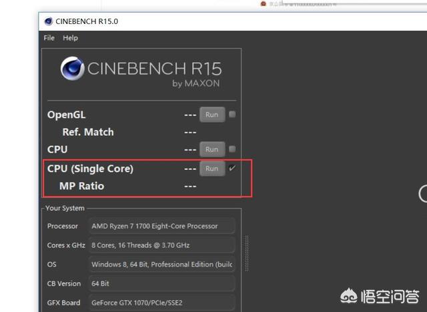The image size is (427, 312).
Task: Click the Cinebench title bar app icon
Action: [x=49, y=21]
